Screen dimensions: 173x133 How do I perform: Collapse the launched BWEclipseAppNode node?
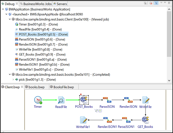pos(6,14)
